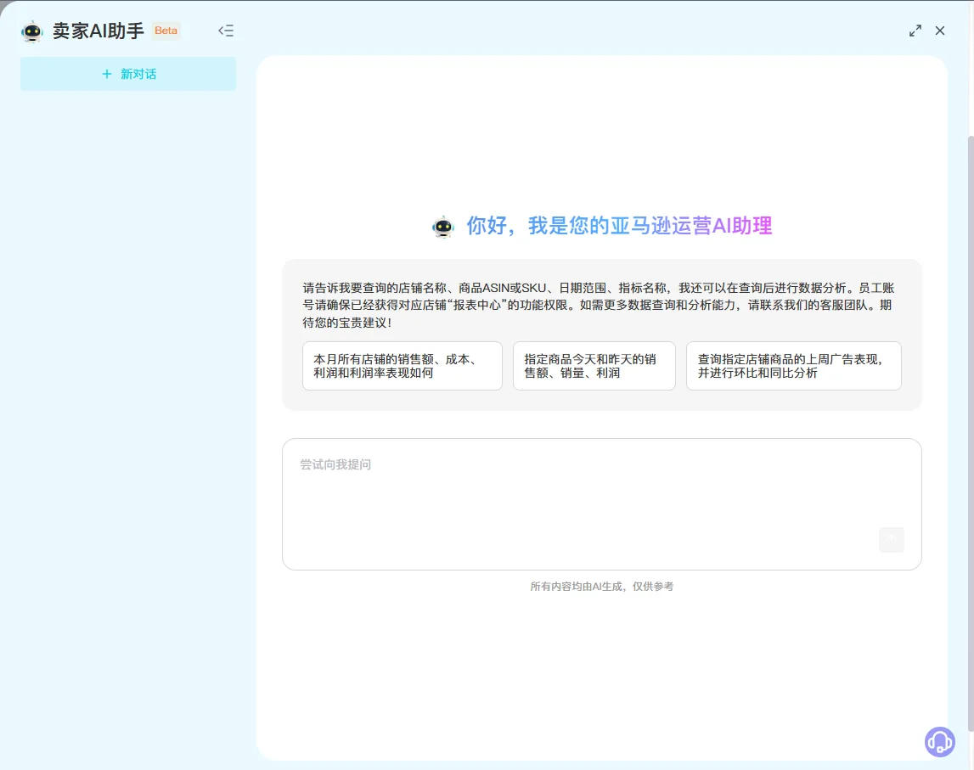
Task: Click the intro paragraph starting 请告诉我要查询
Action: click(598, 305)
